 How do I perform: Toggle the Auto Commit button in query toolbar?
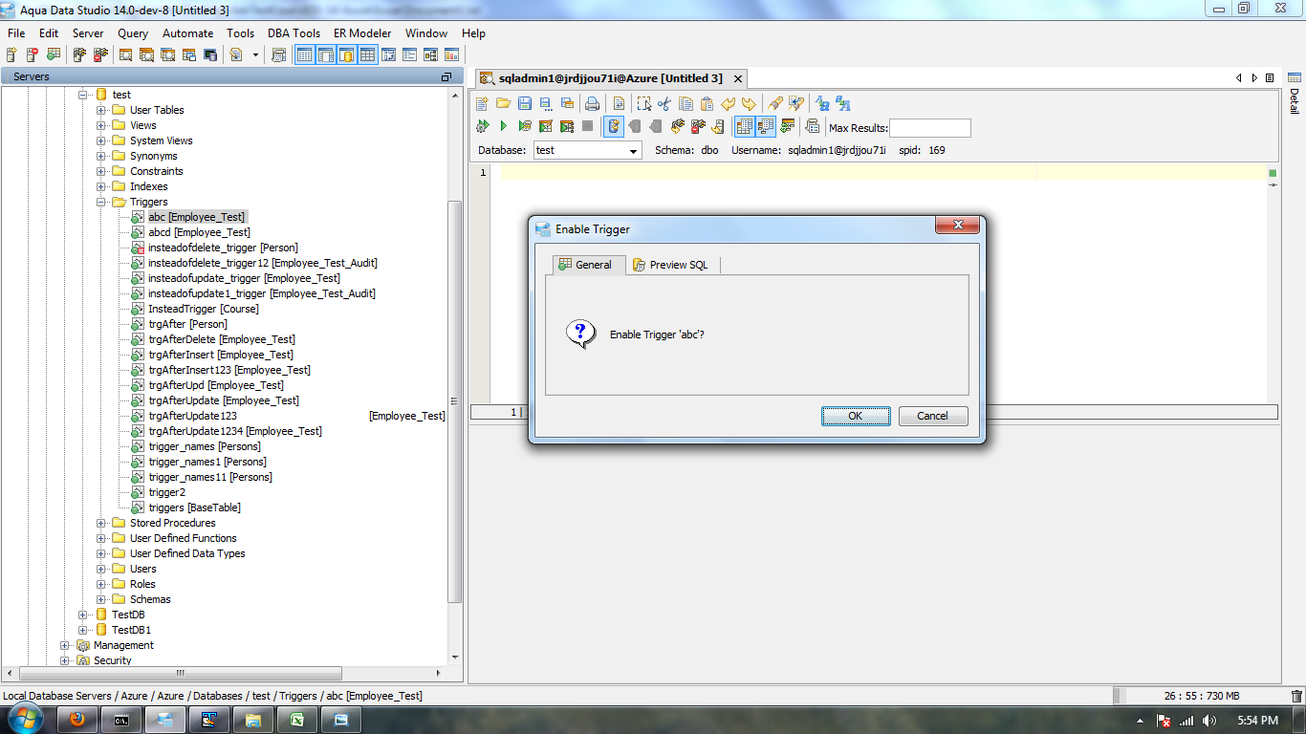614,126
